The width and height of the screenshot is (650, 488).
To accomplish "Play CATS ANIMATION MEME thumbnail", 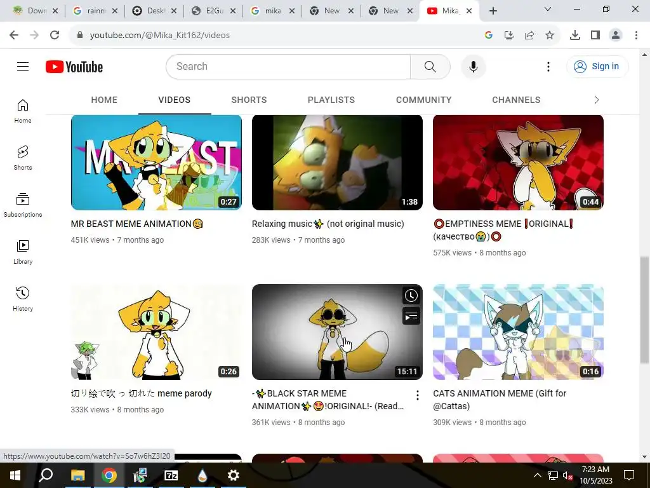I will 518,332.
